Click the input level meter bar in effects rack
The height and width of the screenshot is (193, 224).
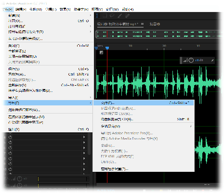[64, 179]
